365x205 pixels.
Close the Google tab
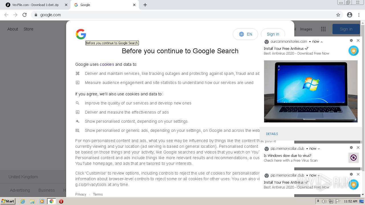pos(134,5)
